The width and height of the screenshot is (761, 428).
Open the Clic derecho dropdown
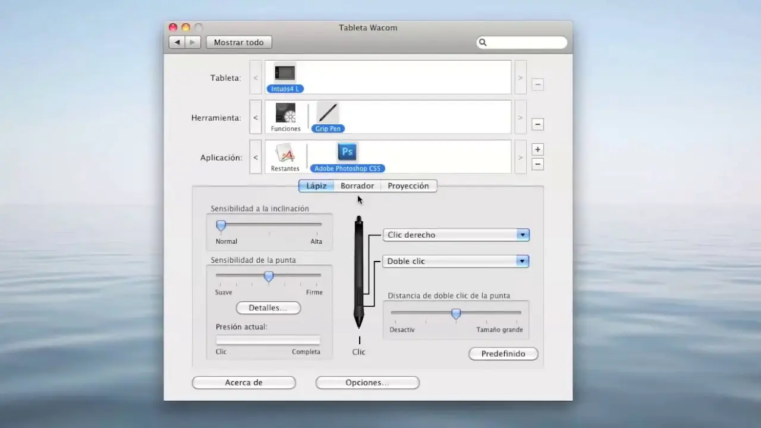tap(456, 235)
